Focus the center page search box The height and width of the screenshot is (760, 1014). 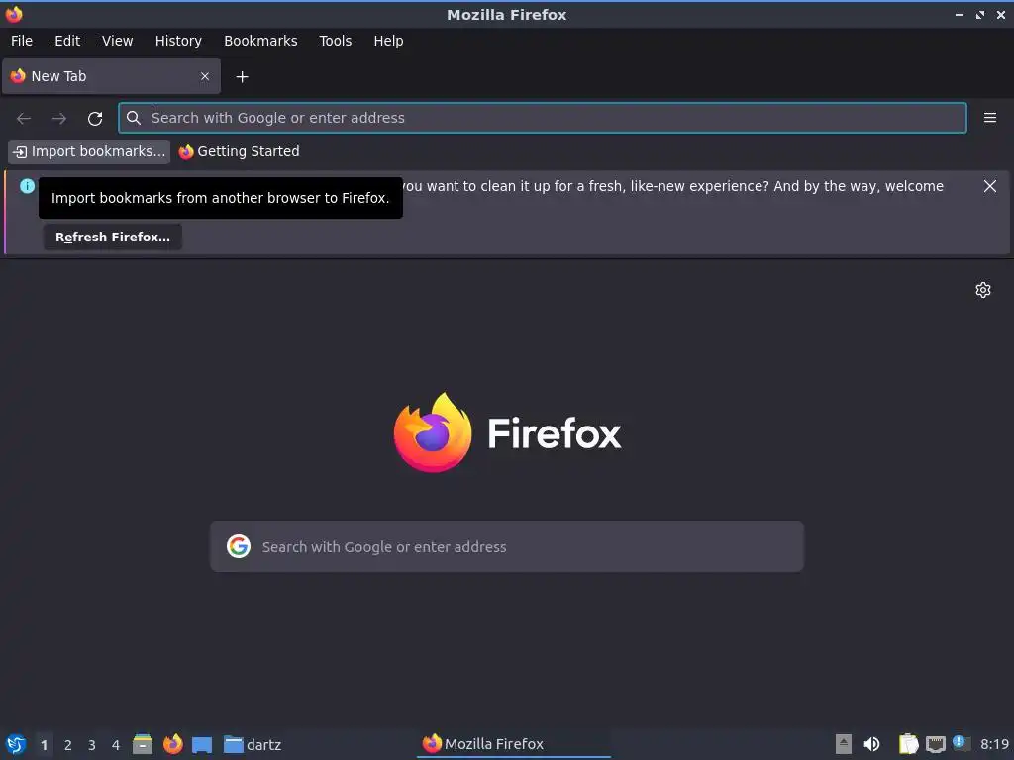point(507,546)
